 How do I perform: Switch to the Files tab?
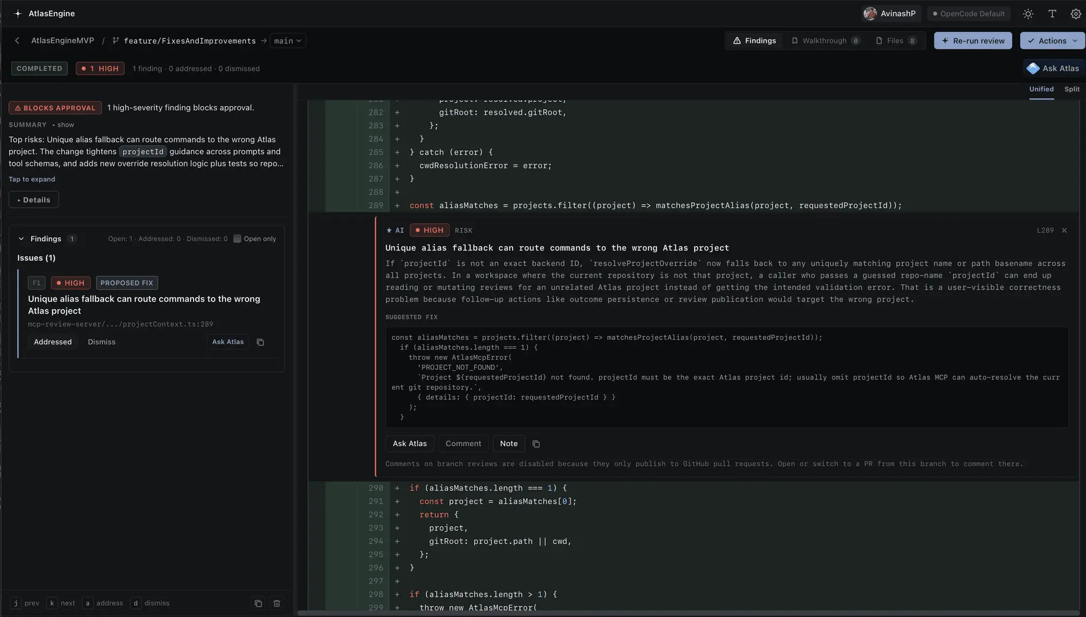pyautogui.click(x=896, y=41)
